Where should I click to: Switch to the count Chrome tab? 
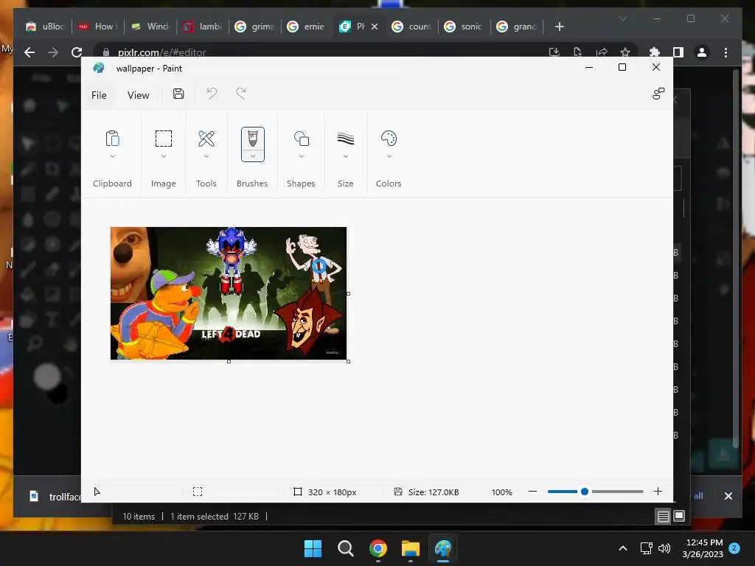pos(411,27)
